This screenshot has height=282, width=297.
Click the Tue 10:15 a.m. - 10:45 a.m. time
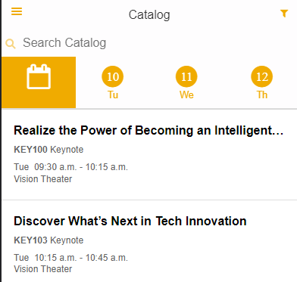(70, 258)
